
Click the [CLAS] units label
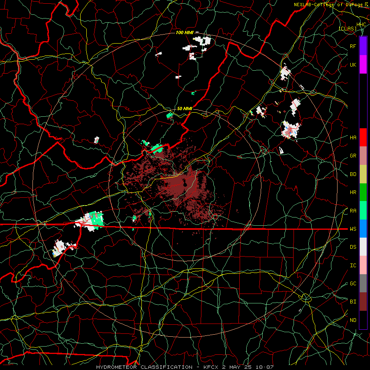point(348,28)
